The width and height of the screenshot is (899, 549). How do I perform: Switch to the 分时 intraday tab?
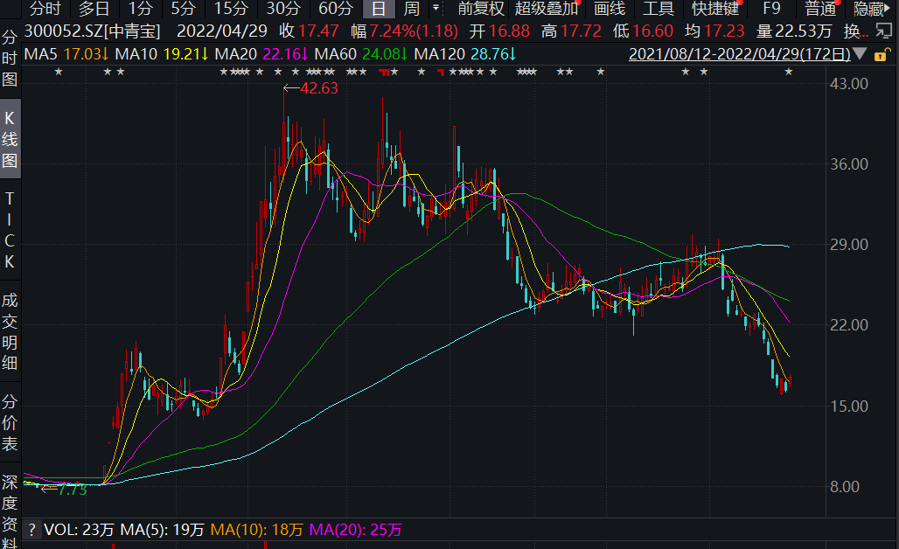[x=45, y=9]
